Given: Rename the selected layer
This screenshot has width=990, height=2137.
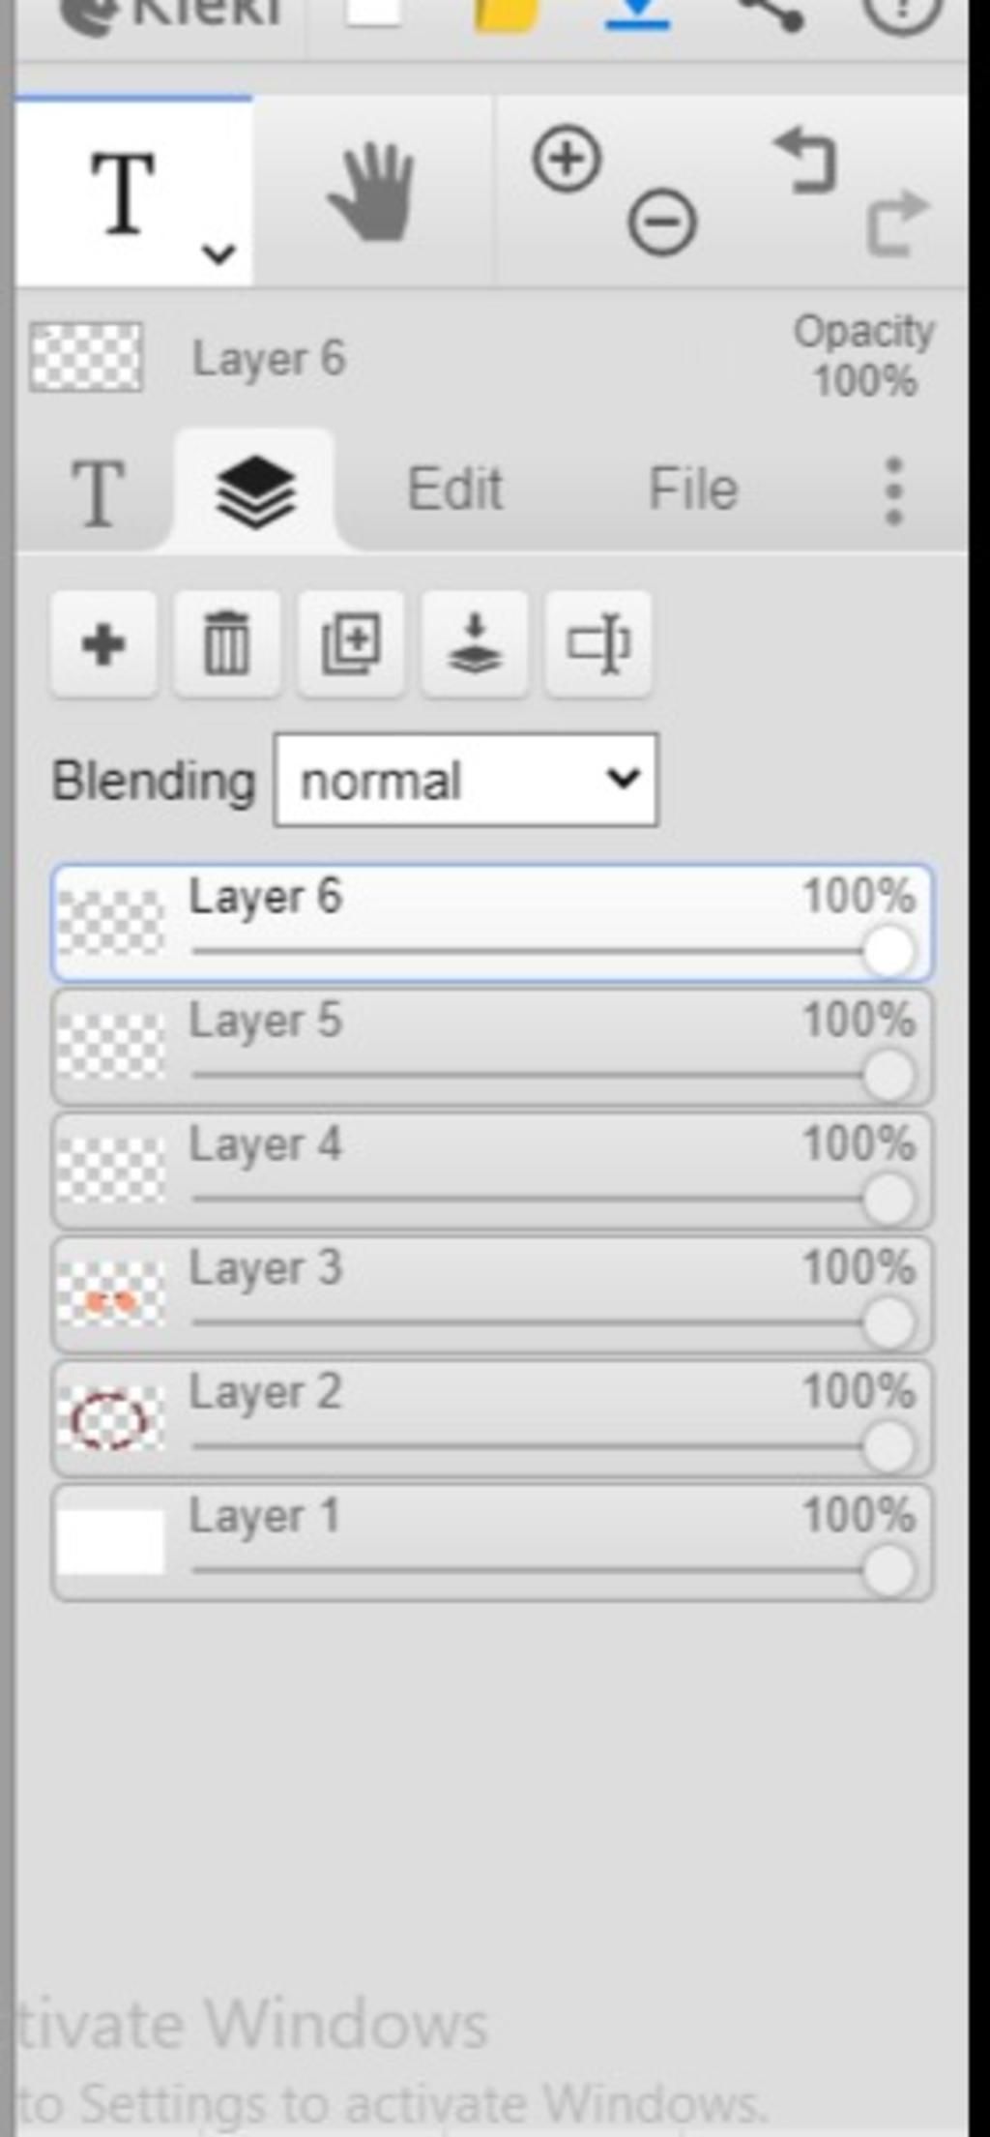Looking at the screenshot, I should pyautogui.click(x=598, y=643).
